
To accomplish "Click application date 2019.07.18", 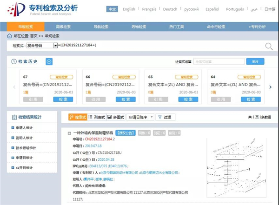I will click(x=93, y=146).
